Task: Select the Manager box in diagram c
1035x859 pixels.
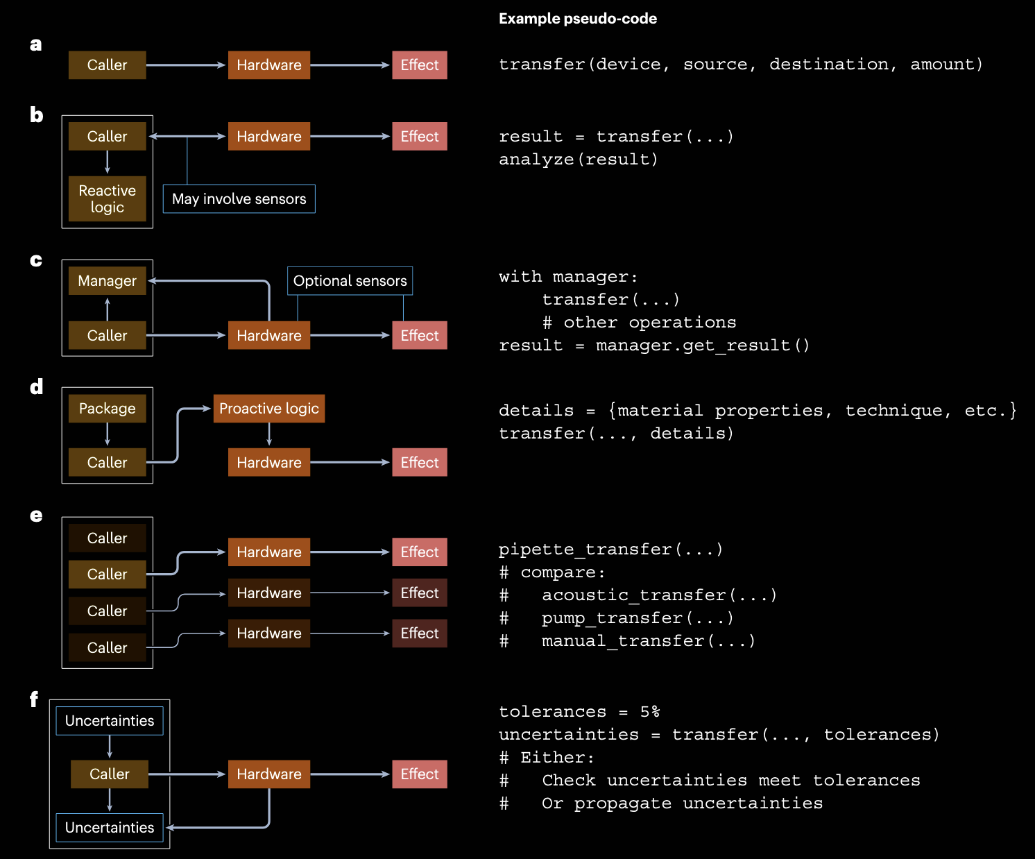Action: [x=107, y=281]
